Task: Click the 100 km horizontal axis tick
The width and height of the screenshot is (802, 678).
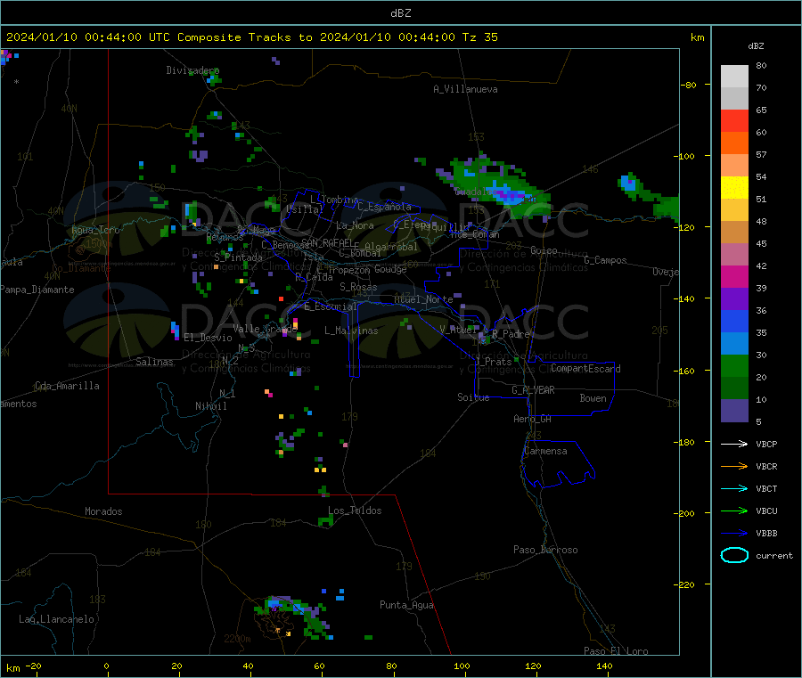Action: 462,666
